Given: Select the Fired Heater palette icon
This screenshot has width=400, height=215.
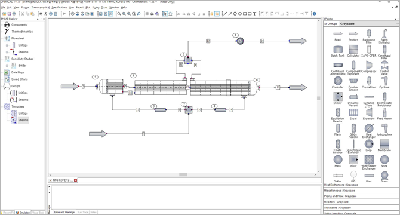Looking at the screenshot, I should click(384, 112).
